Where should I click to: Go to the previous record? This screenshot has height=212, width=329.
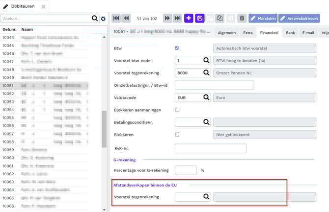(x=127, y=18)
